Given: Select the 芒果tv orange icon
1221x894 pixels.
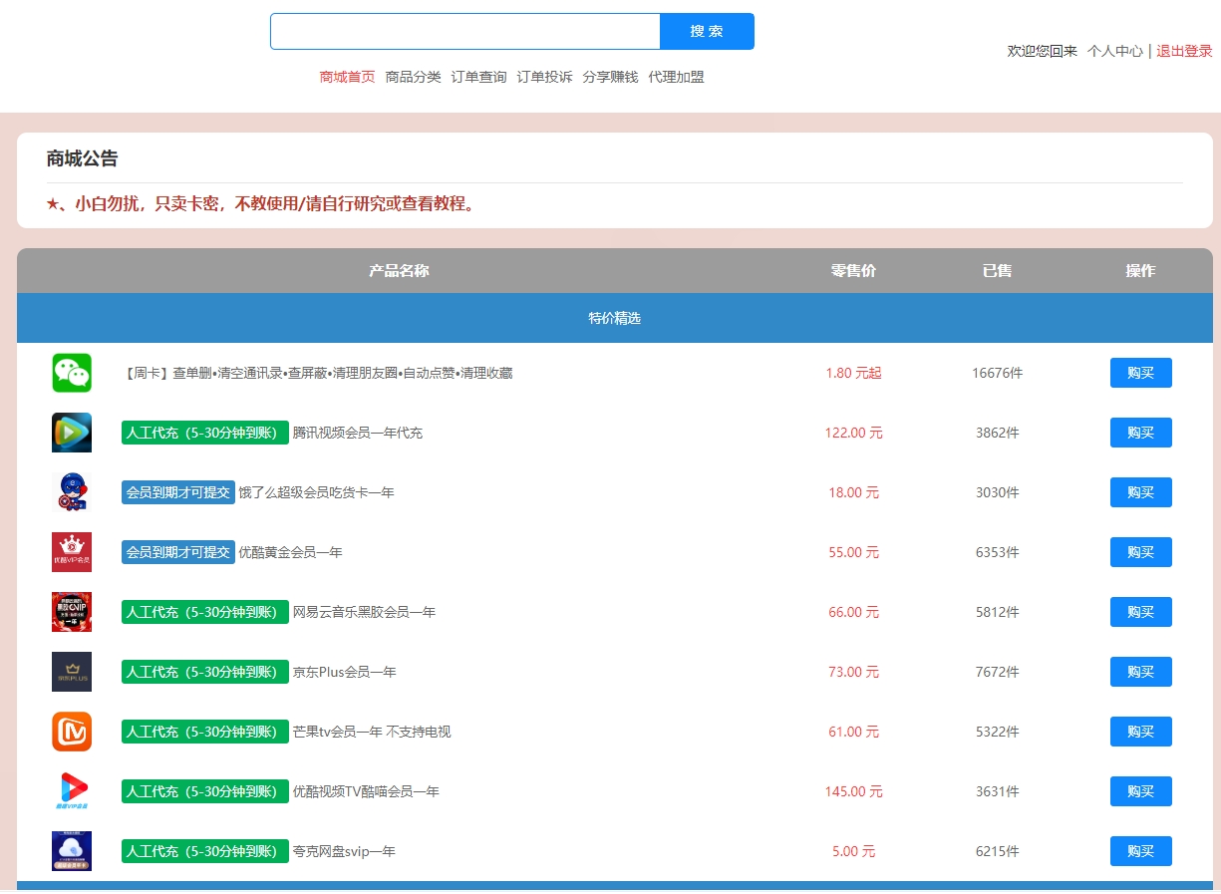Looking at the screenshot, I should pyautogui.click(x=71, y=731).
